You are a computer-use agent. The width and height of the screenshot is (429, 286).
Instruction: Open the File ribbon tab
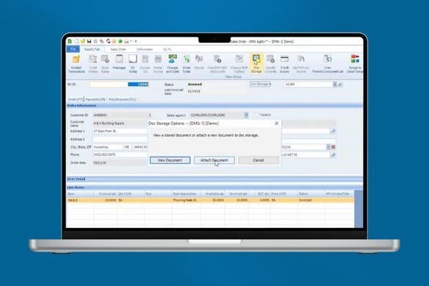pyautogui.click(x=73, y=49)
